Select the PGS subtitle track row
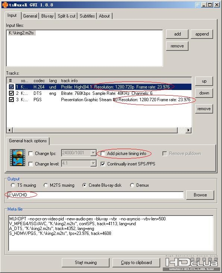The width and height of the screenshot is (222, 273). click(99, 100)
